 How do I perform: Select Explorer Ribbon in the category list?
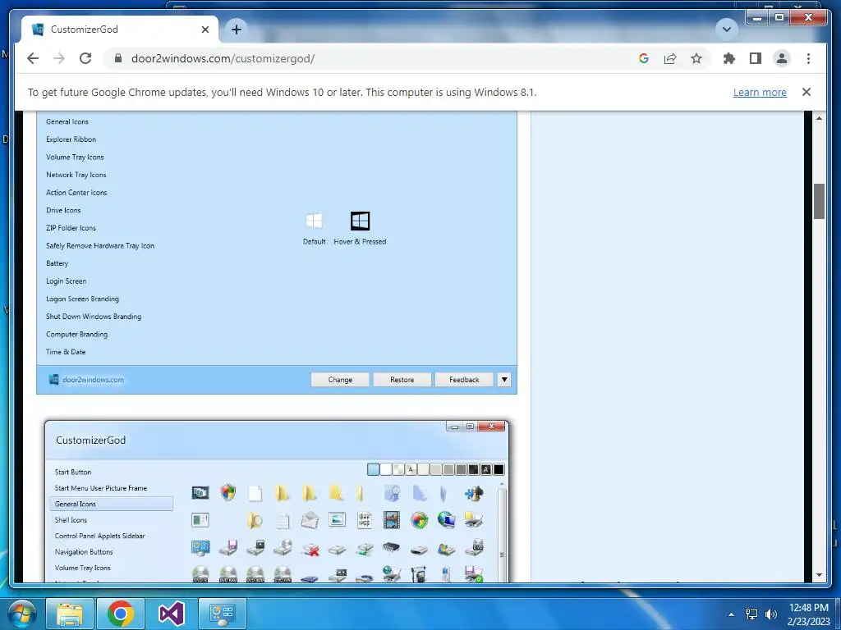[x=71, y=139]
